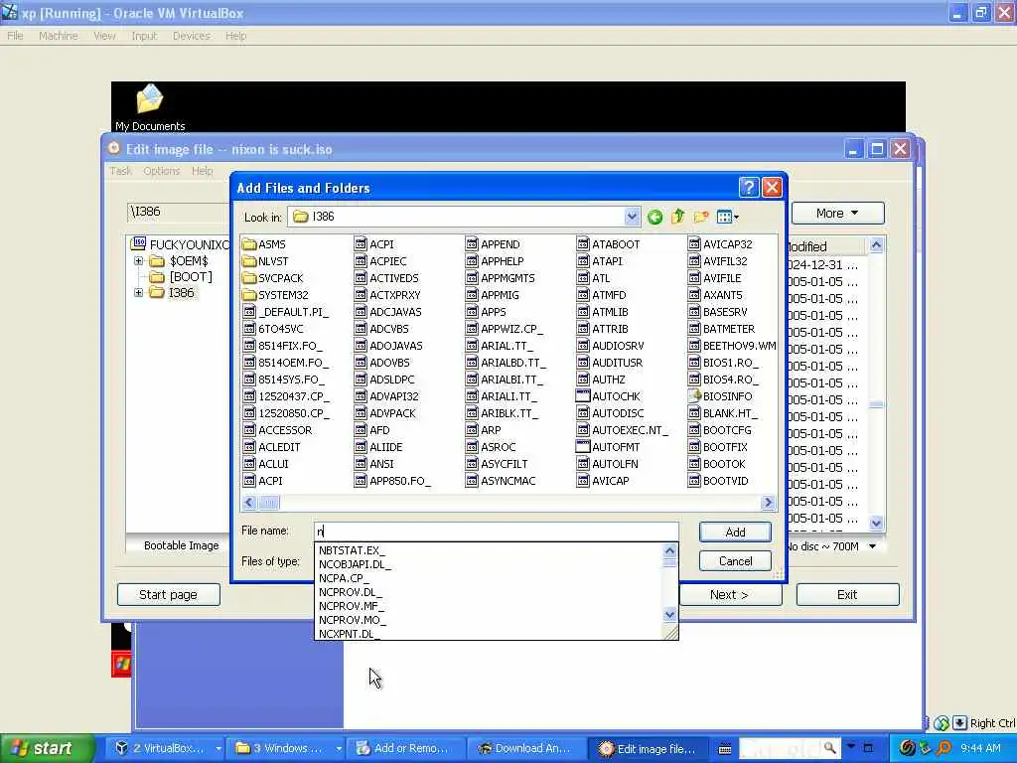Switch to VirtualBox taskbar group
The height and width of the screenshot is (763, 1017).
pos(169,749)
